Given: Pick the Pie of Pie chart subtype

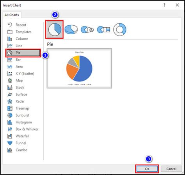Looking at the screenshot, I should (x=87, y=30).
